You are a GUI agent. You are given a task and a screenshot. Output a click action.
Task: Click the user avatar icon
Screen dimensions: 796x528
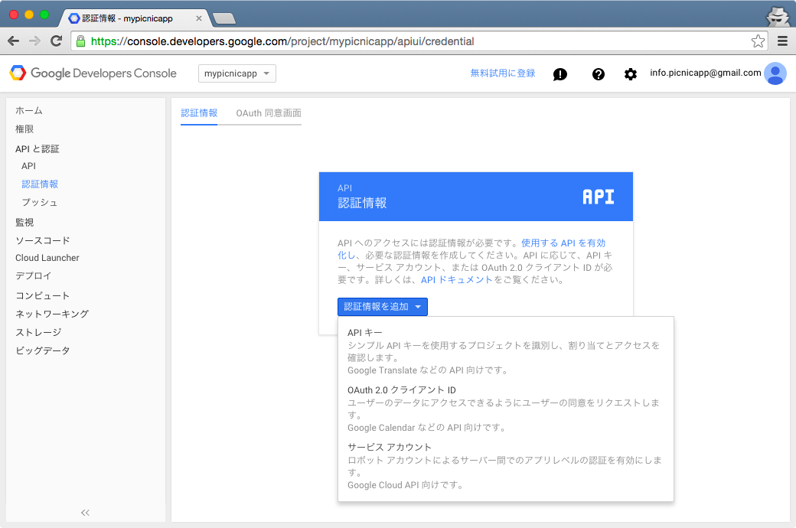coord(775,73)
